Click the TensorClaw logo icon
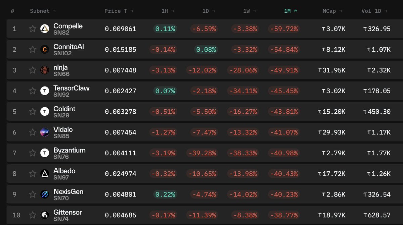This screenshot has height=225, width=403. (45, 91)
